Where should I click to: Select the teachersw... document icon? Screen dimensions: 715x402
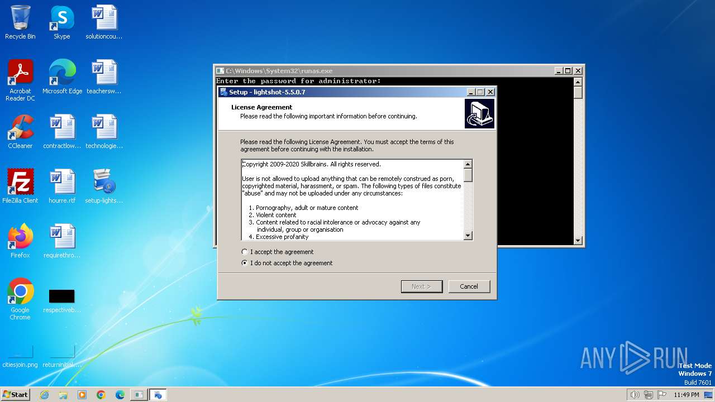(104, 77)
